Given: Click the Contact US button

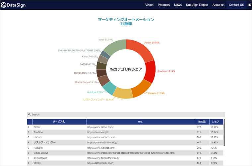Looking at the screenshot, I should (236, 5).
